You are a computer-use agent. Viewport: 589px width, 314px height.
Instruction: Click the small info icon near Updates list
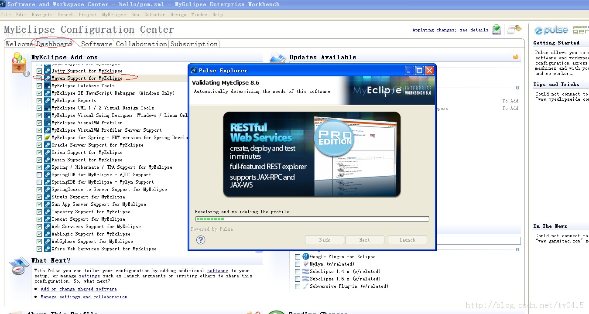(517, 88)
